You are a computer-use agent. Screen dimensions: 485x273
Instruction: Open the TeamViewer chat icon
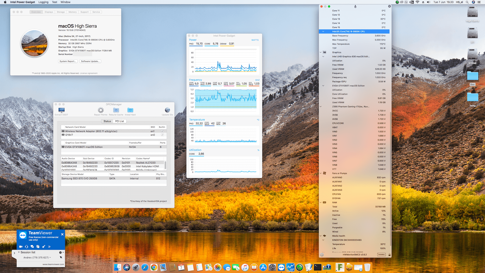click(x=32, y=246)
